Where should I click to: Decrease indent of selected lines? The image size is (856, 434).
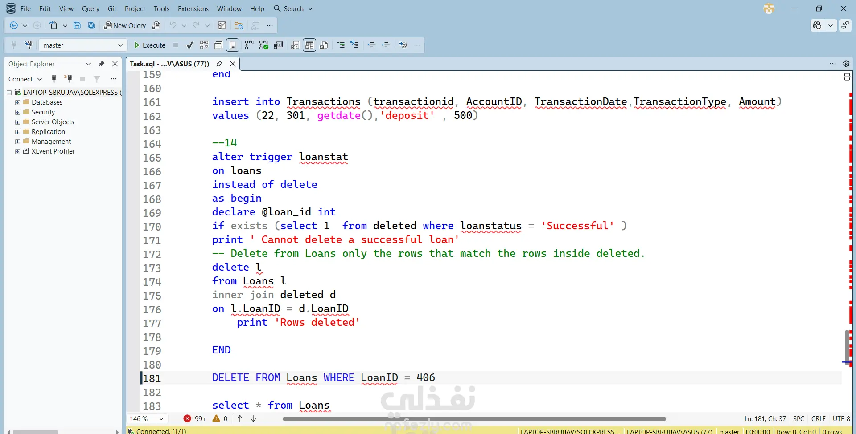click(372, 45)
